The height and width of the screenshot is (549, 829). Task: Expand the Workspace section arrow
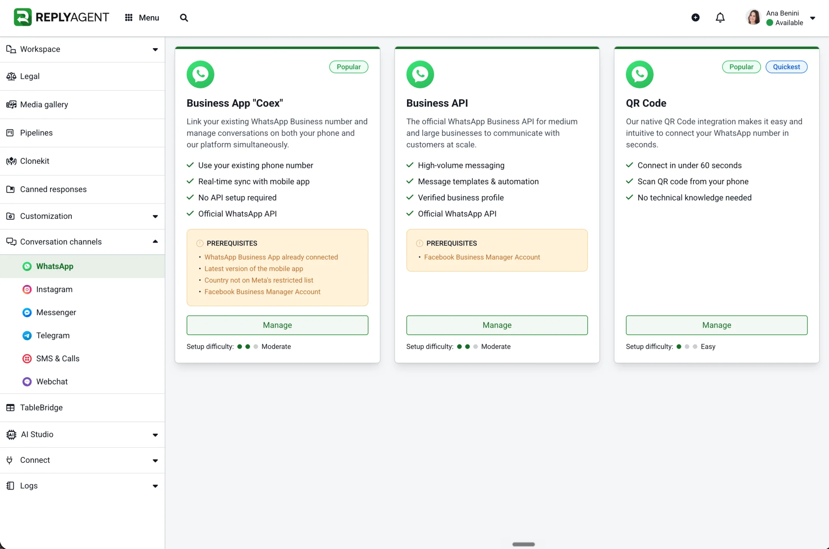click(155, 49)
